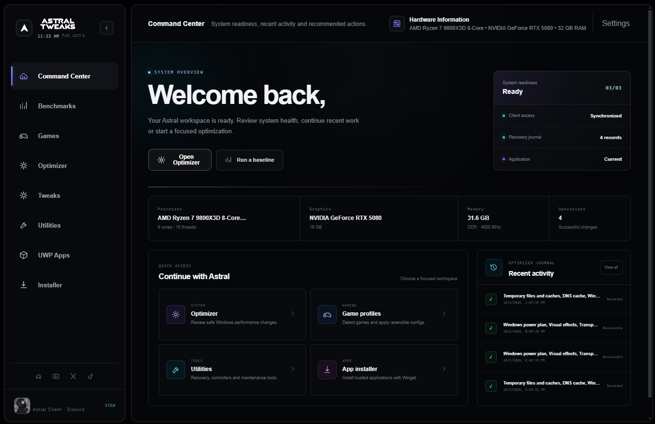Click the Tweaks sidebar icon
This screenshot has height=424, width=655.
(23, 195)
